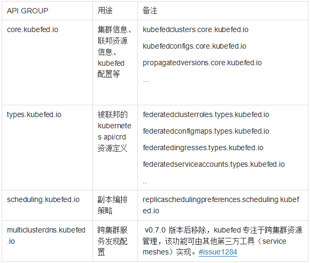Screen dimensions: 310x263
Task: Select the core.kubefed.io cell
Action: click(47, 63)
